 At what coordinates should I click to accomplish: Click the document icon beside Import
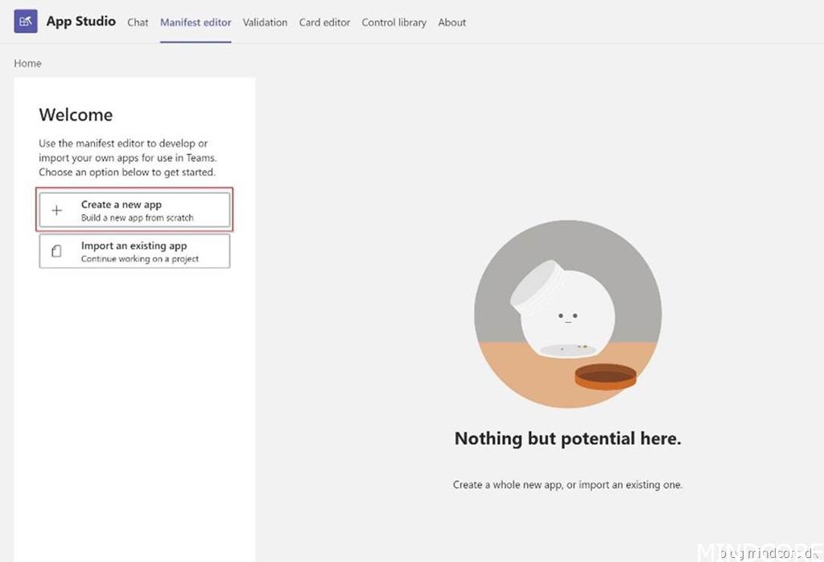tap(56, 252)
